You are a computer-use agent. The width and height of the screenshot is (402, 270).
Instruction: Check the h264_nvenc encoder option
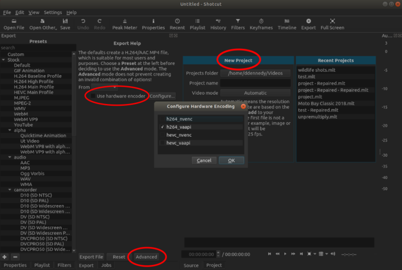pyautogui.click(x=164, y=119)
